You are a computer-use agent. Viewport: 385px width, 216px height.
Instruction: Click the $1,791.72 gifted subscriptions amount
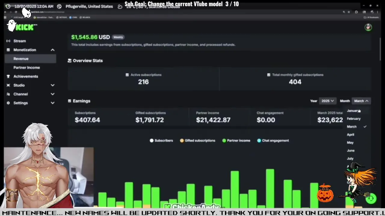149,120
